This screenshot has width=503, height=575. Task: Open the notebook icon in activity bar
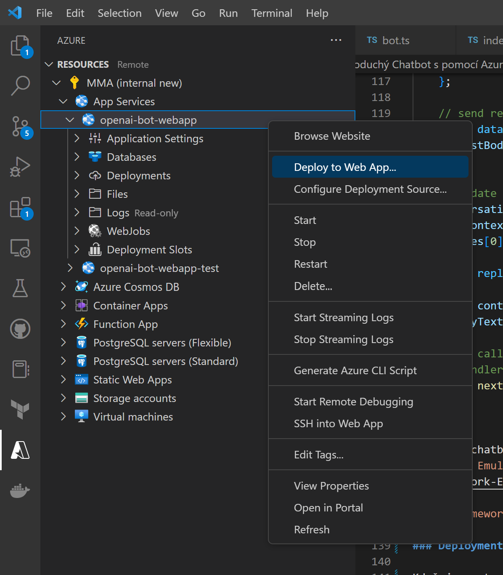20,369
